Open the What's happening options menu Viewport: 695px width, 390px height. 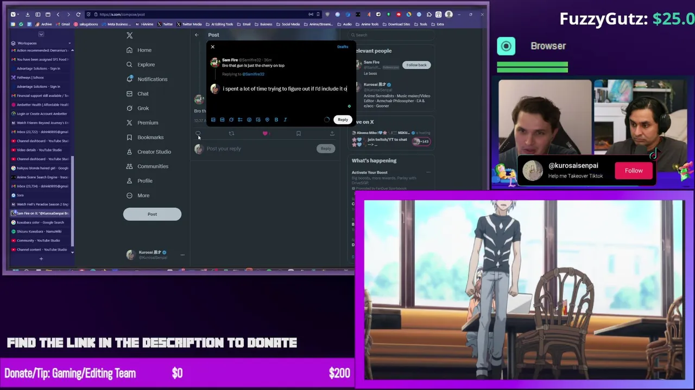[428, 173]
